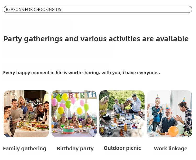196x160 pixels.
Task: Click the Family gathering photo
Action: [x=26, y=114]
